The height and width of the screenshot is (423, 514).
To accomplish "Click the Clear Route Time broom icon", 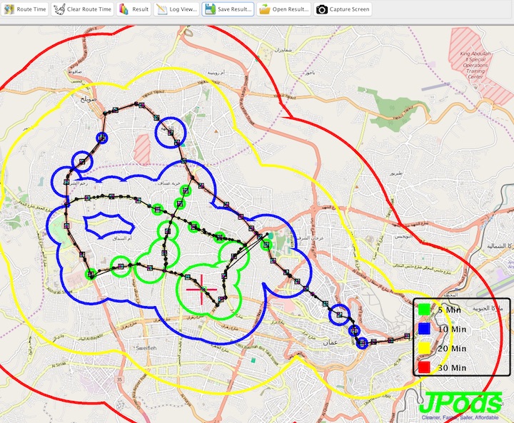I will [59, 9].
